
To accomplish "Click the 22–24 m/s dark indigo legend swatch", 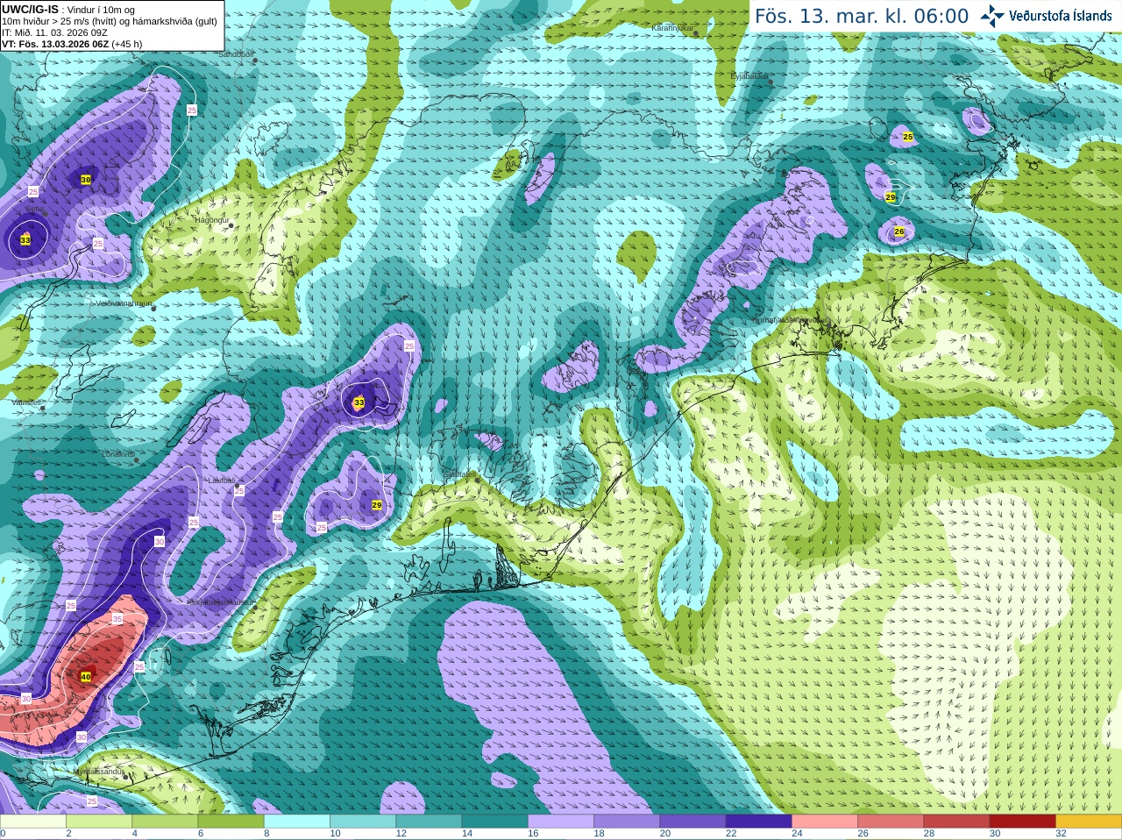I will tap(759, 822).
